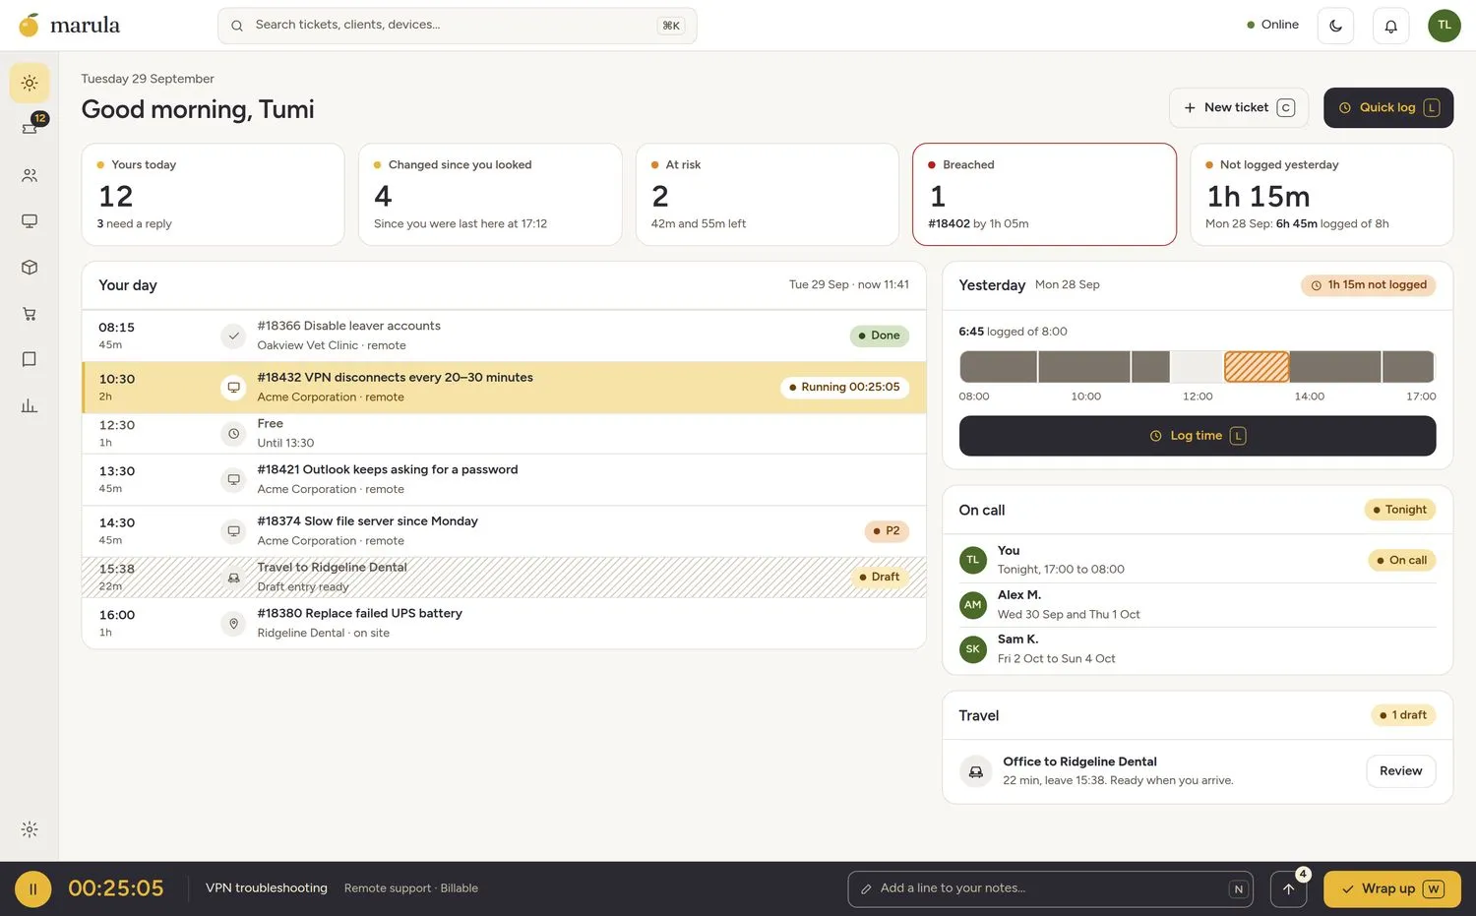The width and height of the screenshot is (1476, 916).
Task: Click the monitor icon for ticket #18421
Action: [x=233, y=480]
